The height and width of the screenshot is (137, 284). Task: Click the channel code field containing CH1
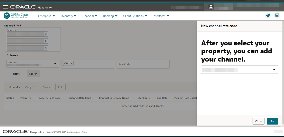click(x=88, y=64)
